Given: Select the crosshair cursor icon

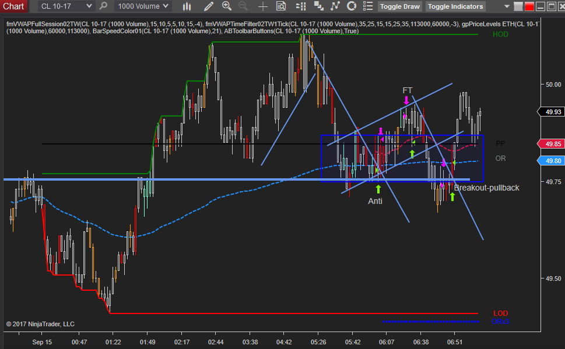Looking at the screenshot, I should point(263,6).
